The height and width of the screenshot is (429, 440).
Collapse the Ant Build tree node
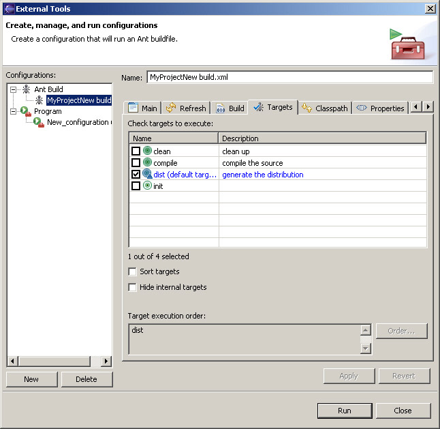pyautogui.click(x=13, y=89)
